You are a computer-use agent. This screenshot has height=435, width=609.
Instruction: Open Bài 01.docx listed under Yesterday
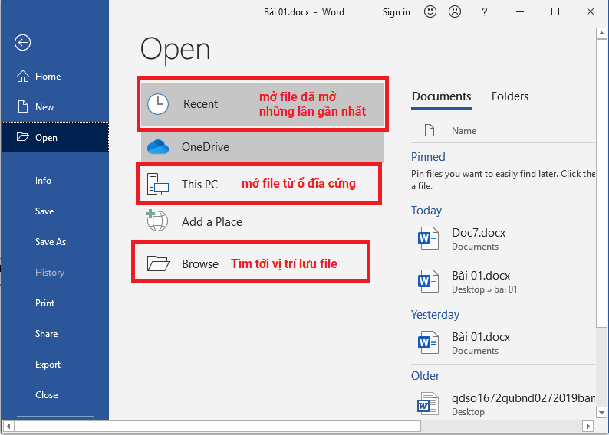tap(502, 343)
